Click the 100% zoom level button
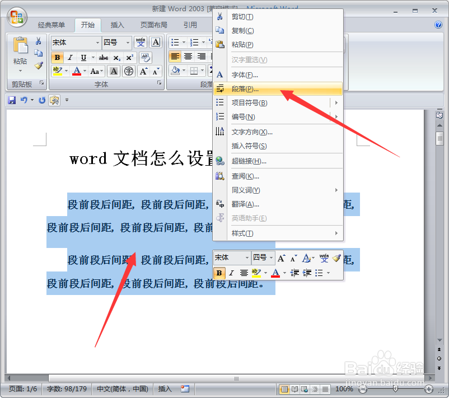 (x=344, y=389)
